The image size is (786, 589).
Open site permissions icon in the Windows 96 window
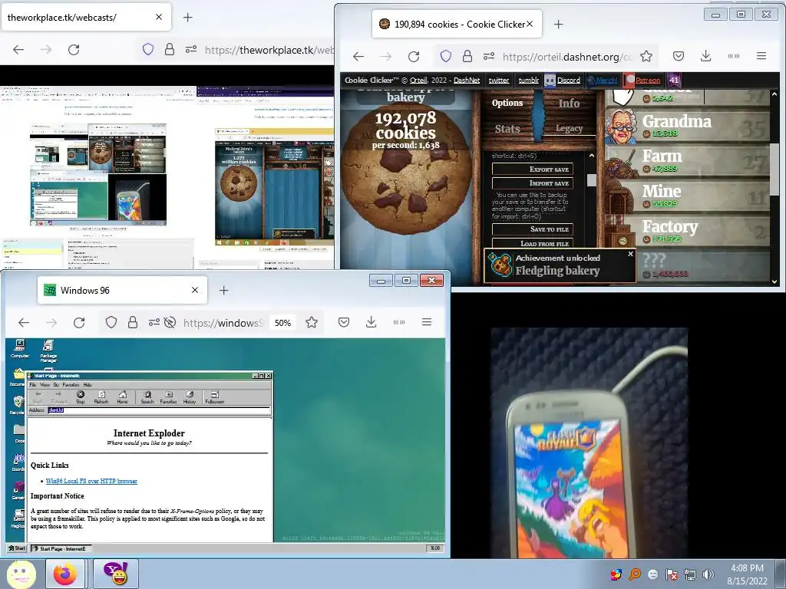[154, 323]
